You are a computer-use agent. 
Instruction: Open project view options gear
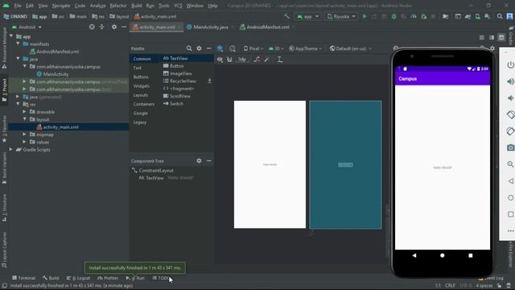point(114,27)
